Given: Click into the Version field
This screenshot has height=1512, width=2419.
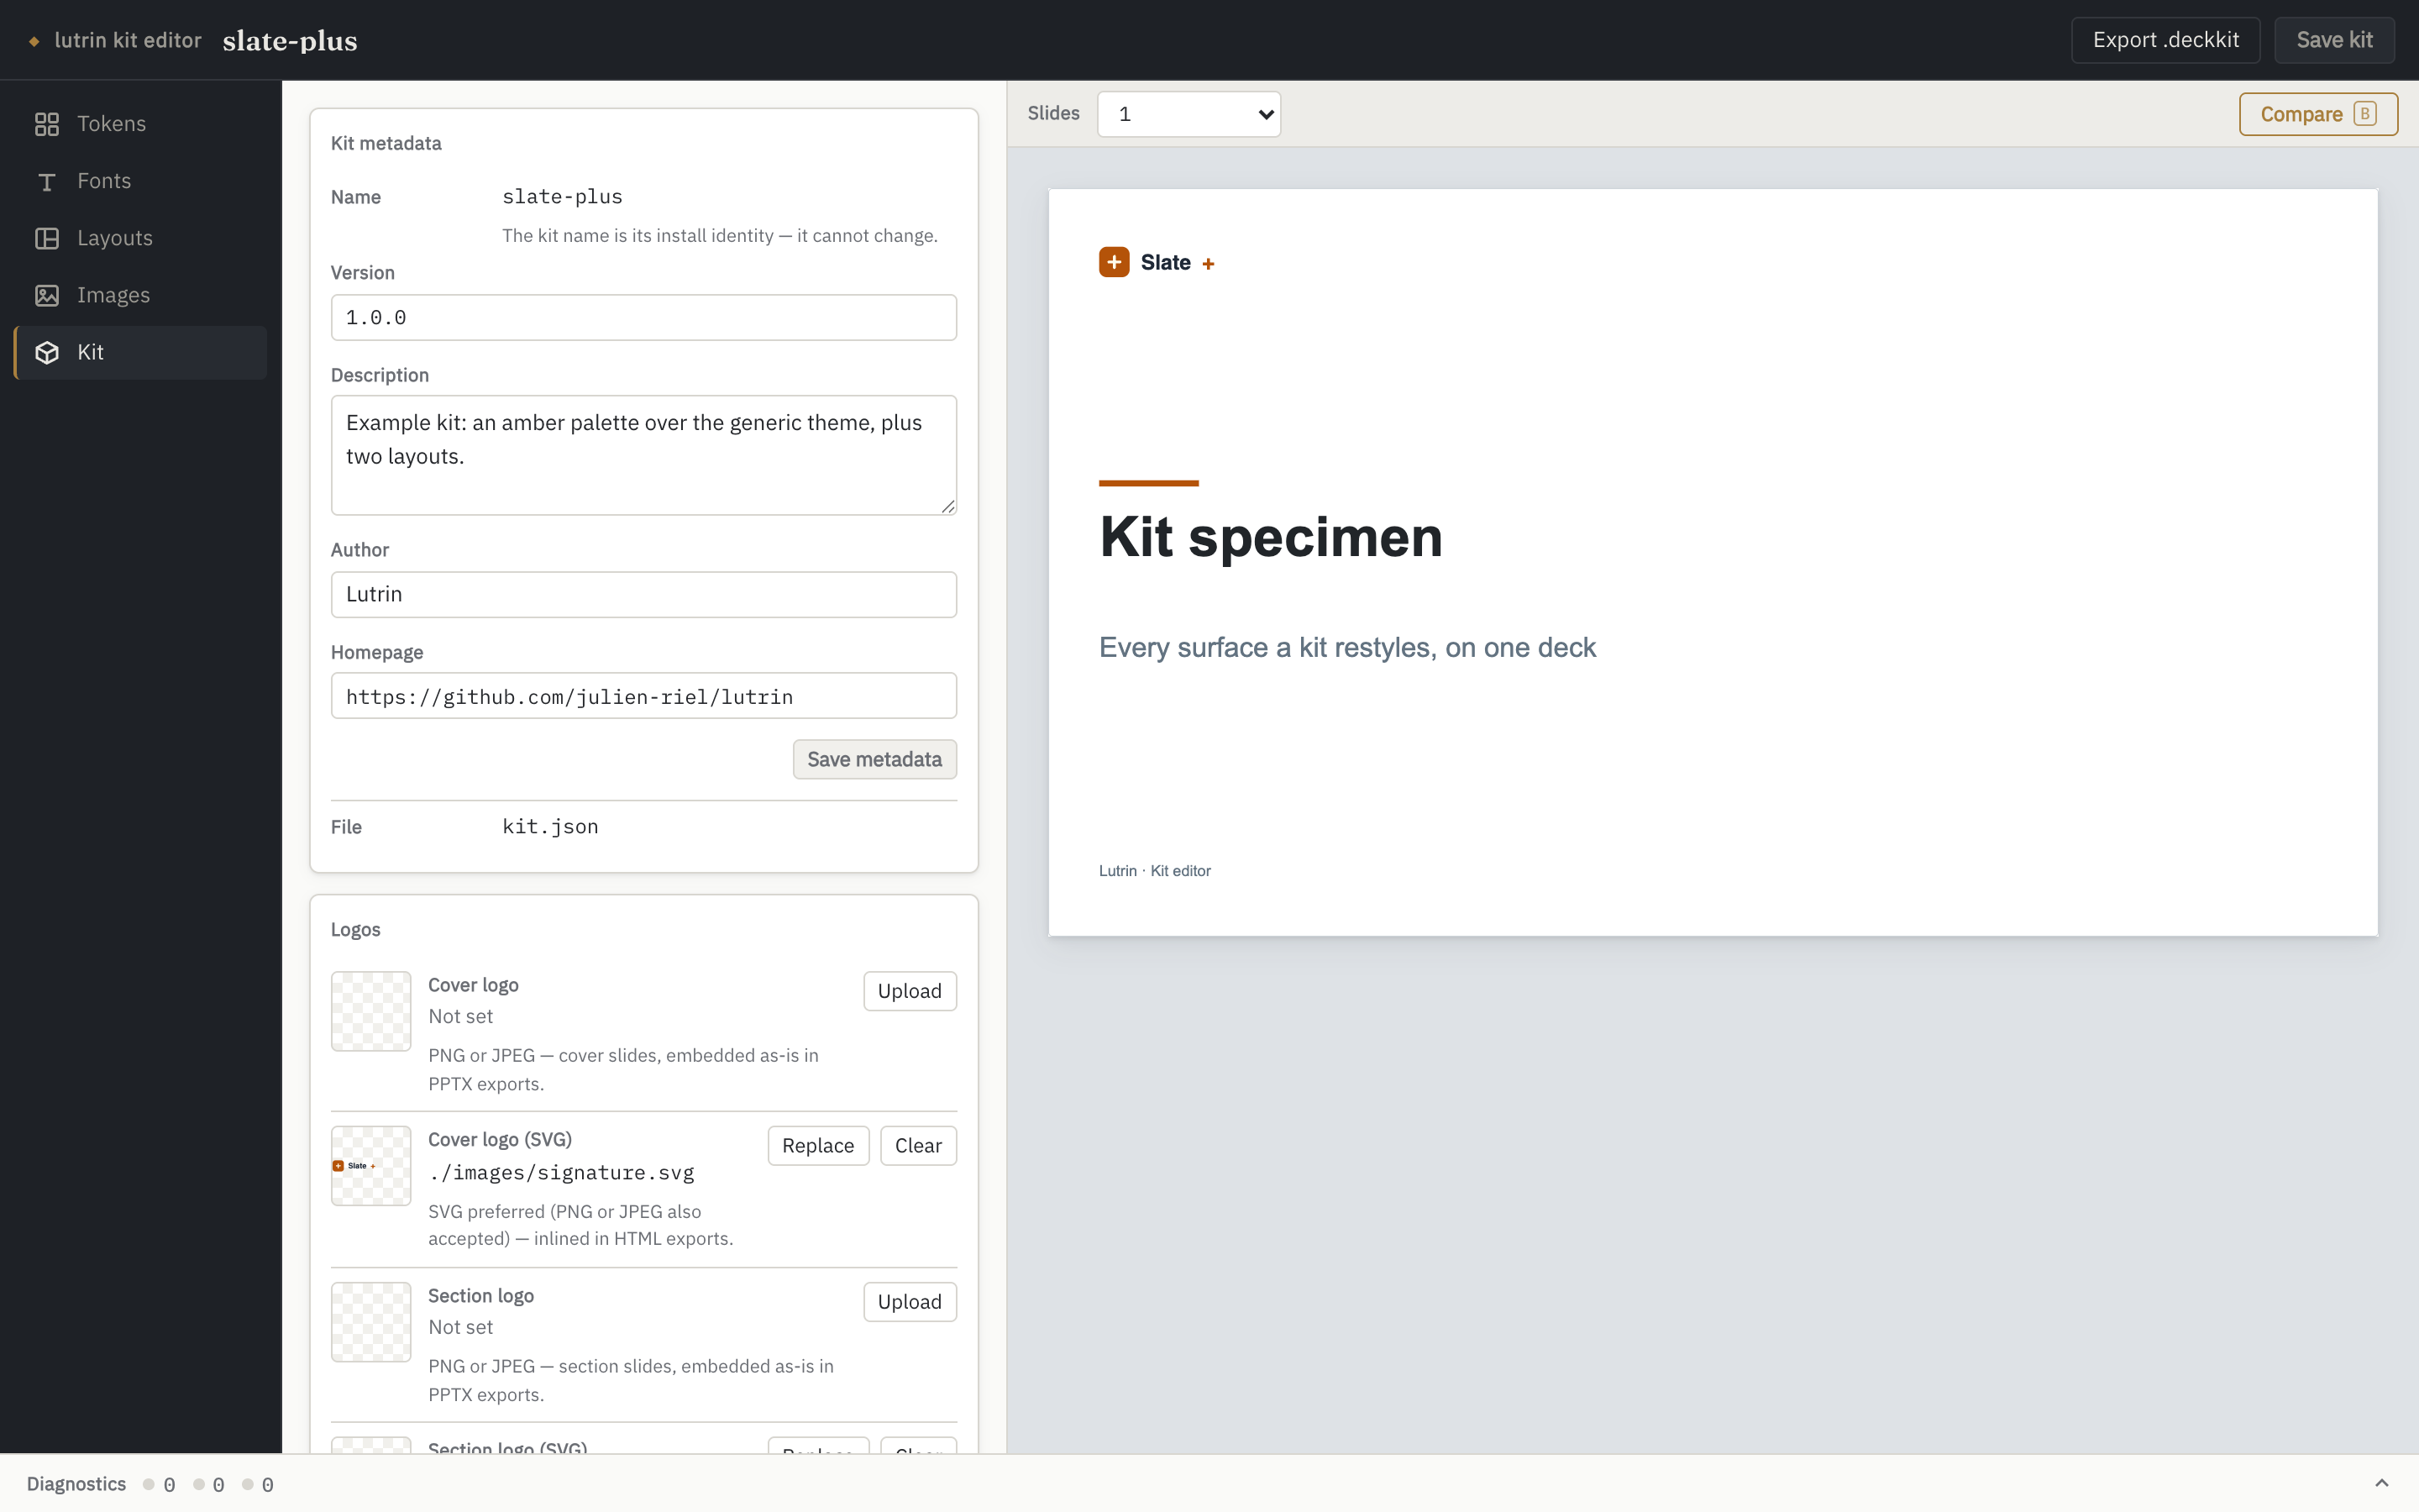Looking at the screenshot, I should point(643,317).
